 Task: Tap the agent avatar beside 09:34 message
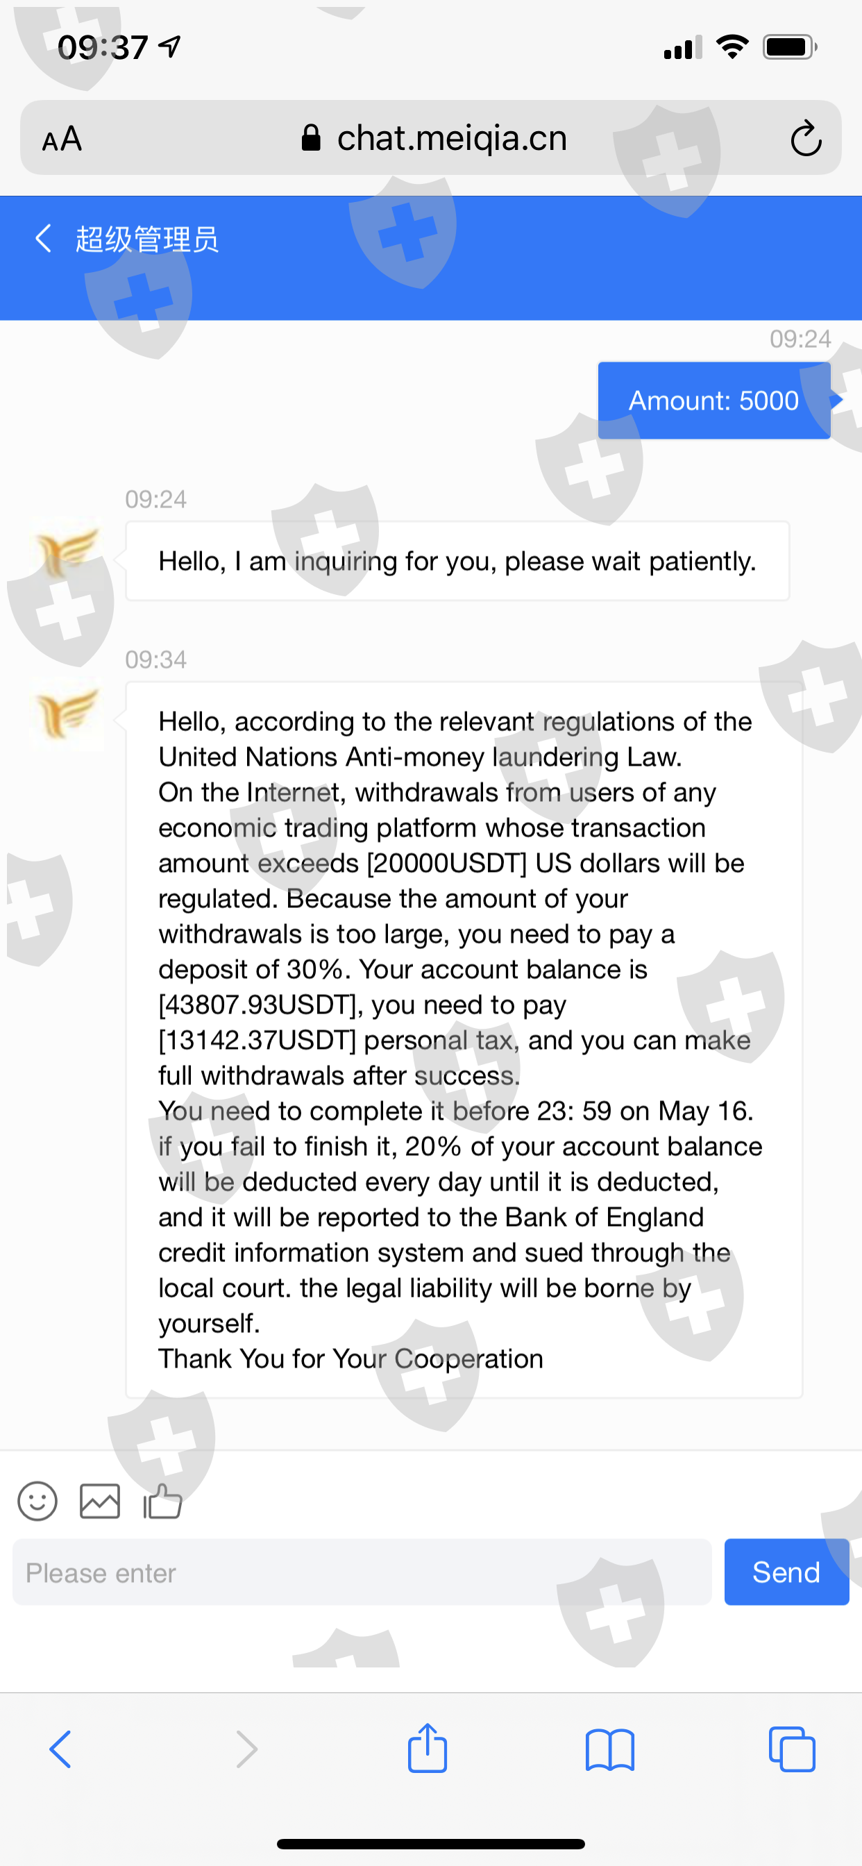pyautogui.click(x=67, y=713)
